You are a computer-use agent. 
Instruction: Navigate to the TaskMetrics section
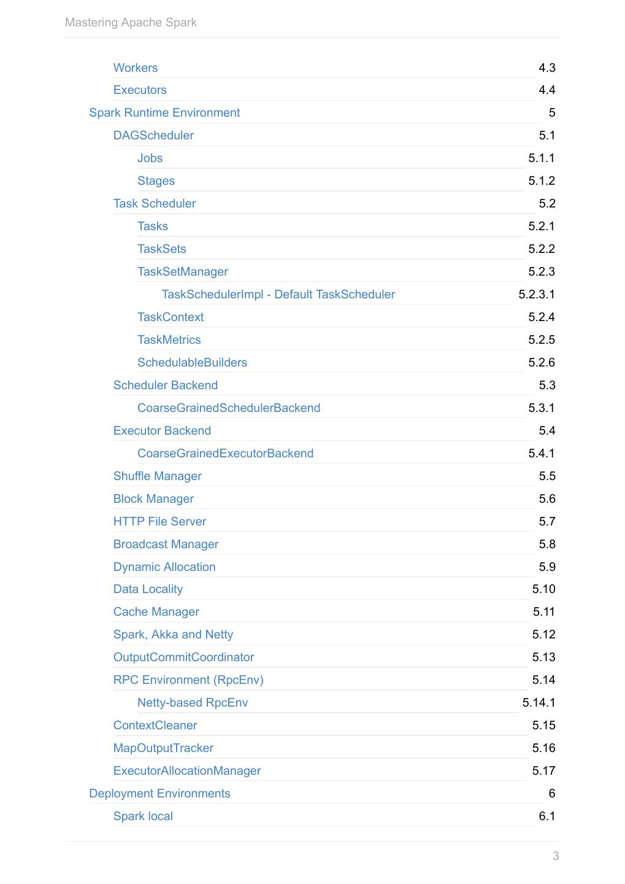point(169,340)
